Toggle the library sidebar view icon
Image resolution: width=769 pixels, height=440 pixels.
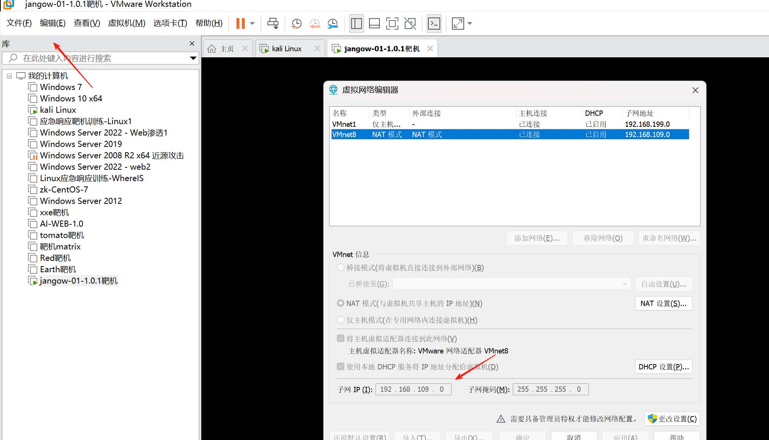[x=357, y=24]
